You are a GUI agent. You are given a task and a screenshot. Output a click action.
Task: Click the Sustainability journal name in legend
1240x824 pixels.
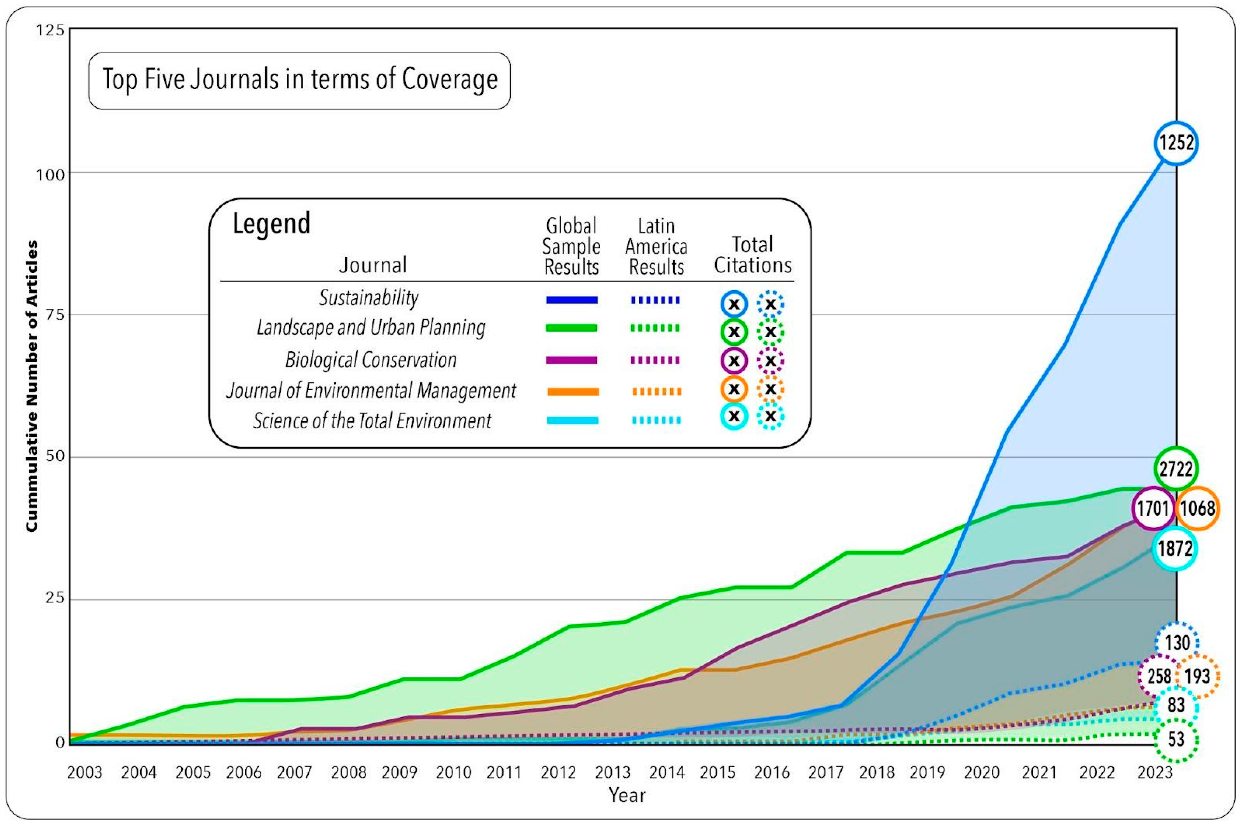tap(369, 298)
